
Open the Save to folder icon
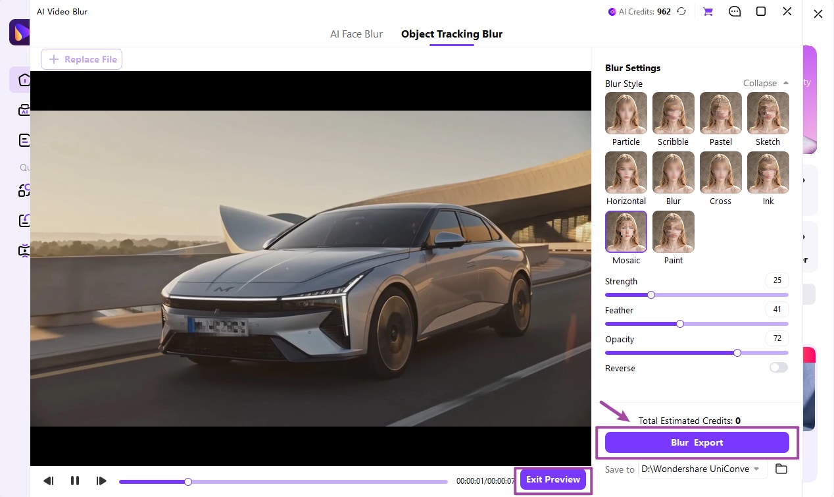(x=781, y=469)
